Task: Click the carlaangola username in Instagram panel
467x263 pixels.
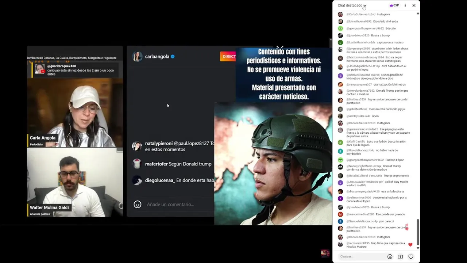Action: (x=157, y=57)
